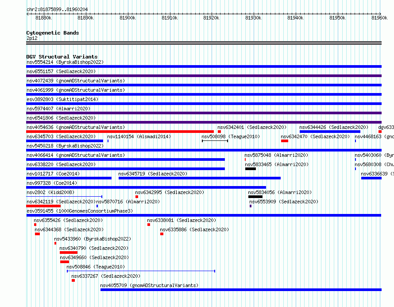This screenshot has width=394, height=307.
Task: Click the red bar under nsv6340790
Action: (x=69, y=253)
